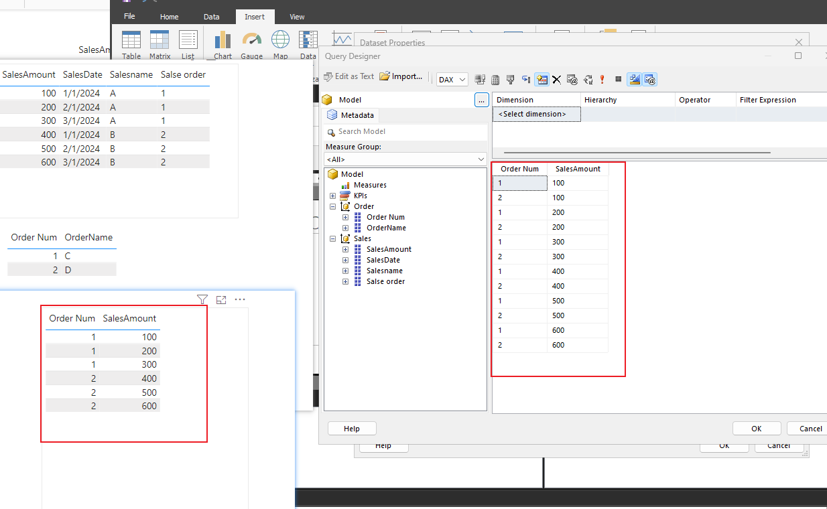The height and width of the screenshot is (509, 827).
Task: Click the Delete (X) toolbar icon
Action: point(556,79)
